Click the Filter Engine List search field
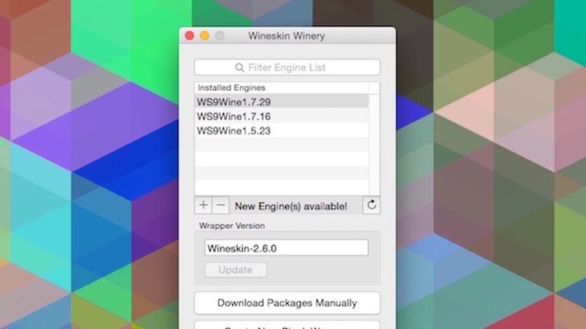586x329 pixels. pyautogui.click(x=287, y=67)
